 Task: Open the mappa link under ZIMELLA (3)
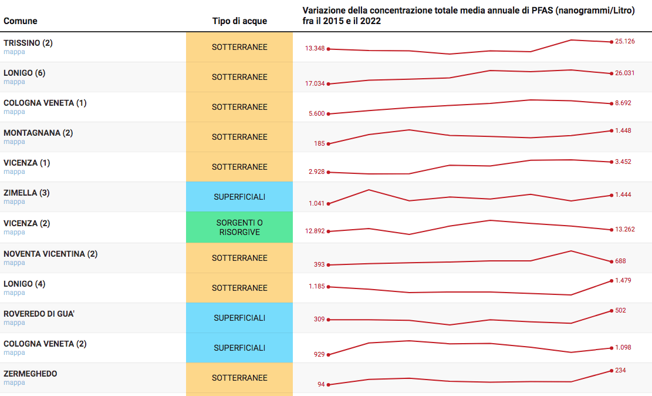14,202
